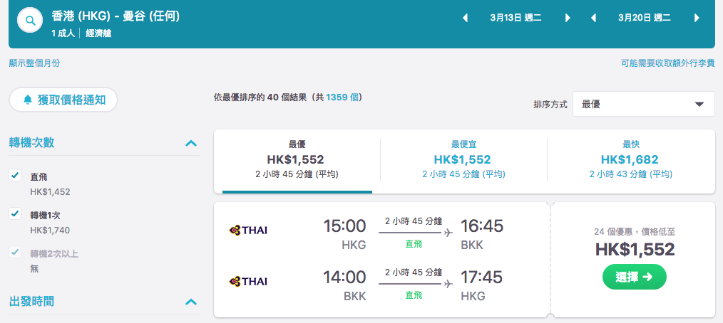Switch to the 最快 fastest tab
The width and height of the screenshot is (723, 323).
tap(631, 159)
